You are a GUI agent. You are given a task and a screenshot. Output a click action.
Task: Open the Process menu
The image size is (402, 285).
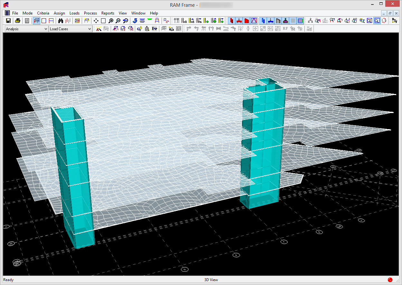click(x=90, y=13)
